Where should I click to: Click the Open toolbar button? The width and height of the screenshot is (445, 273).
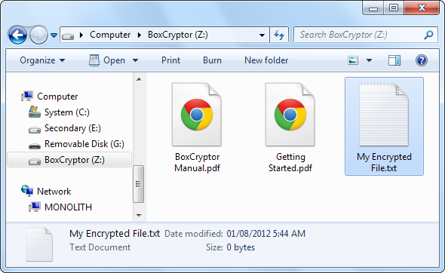(106, 60)
